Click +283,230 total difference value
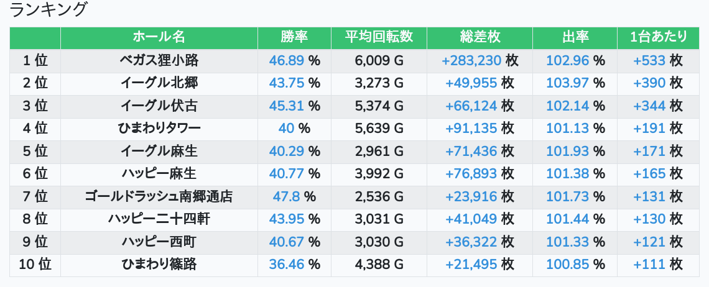The height and width of the screenshot is (287, 709). (471, 60)
